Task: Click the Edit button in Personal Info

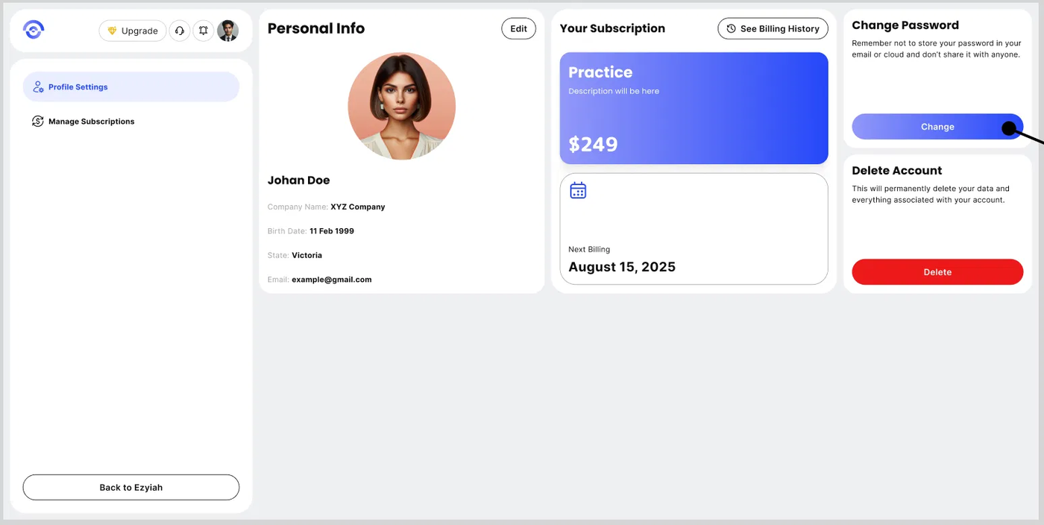Action: click(519, 28)
